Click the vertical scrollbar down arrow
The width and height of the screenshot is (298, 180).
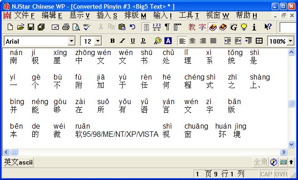291,144
